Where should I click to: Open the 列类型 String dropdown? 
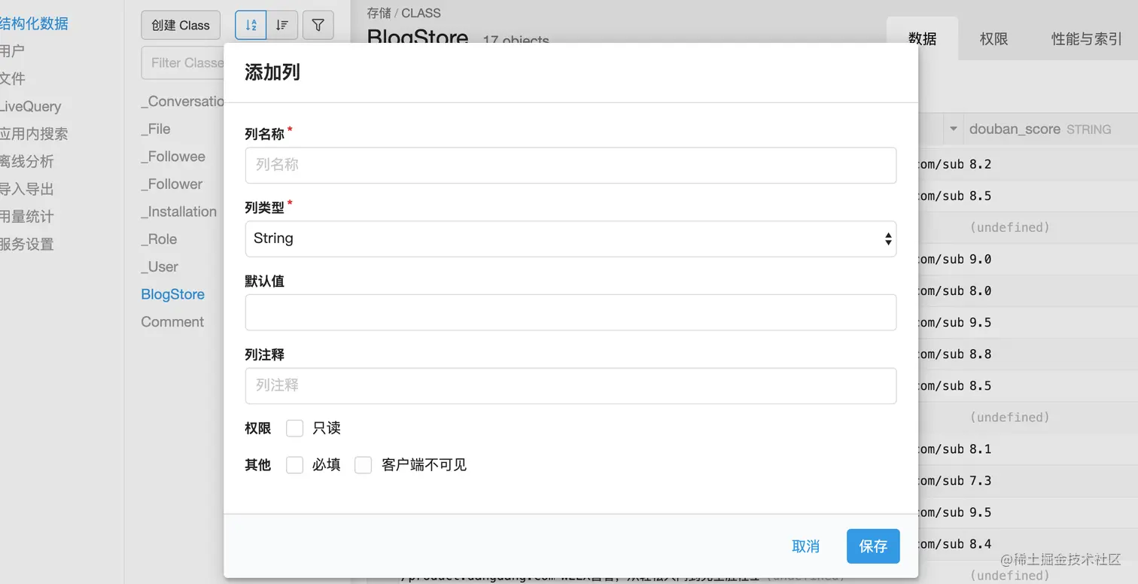click(x=571, y=239)
